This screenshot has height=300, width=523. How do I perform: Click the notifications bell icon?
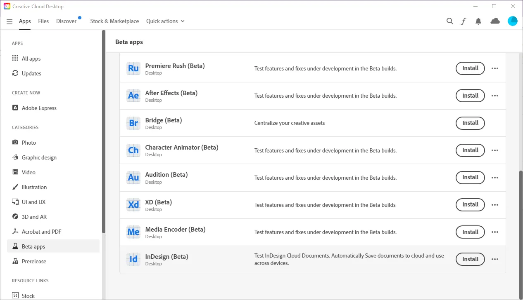click(478, 21)
